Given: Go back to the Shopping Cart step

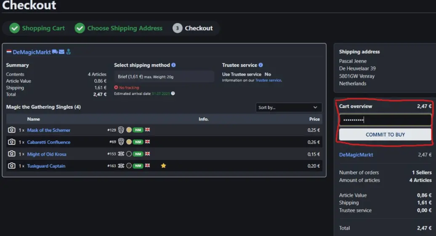Looking at the screenshot, I should (x=43, y=28).
